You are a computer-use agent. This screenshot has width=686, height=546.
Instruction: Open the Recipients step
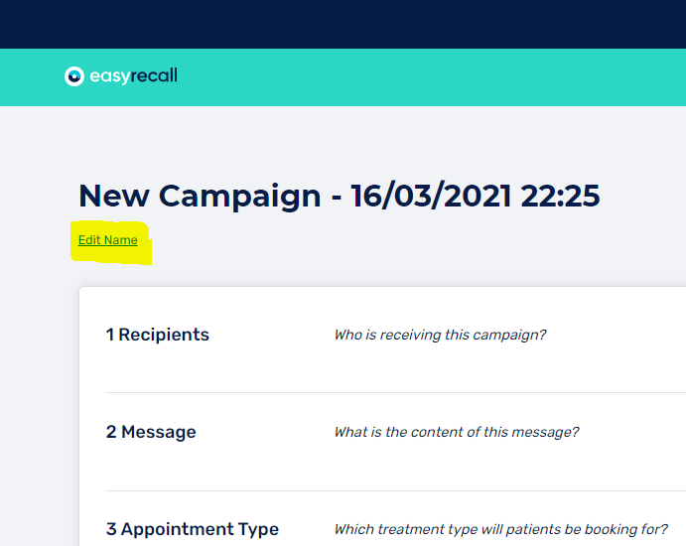click(164, 335)
